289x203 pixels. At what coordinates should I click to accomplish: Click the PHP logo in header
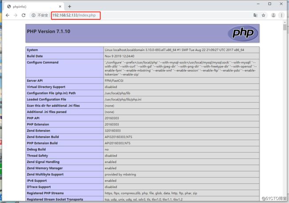coord(243,33)
